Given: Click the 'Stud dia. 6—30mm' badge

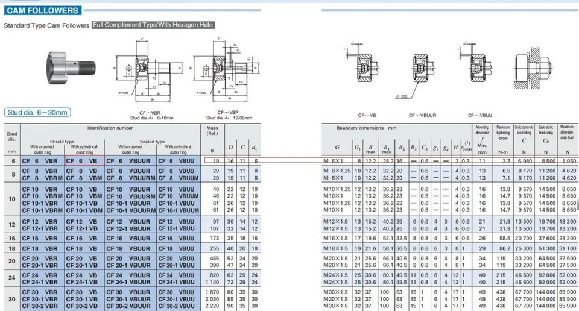Looking at the screenshot, I should point(37,113).
